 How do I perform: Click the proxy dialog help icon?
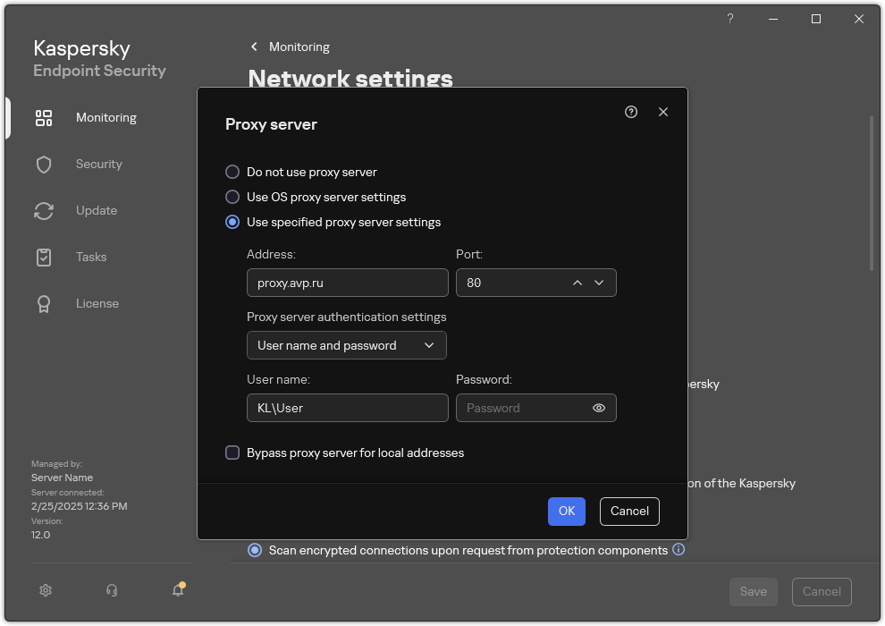coord(631,112)
